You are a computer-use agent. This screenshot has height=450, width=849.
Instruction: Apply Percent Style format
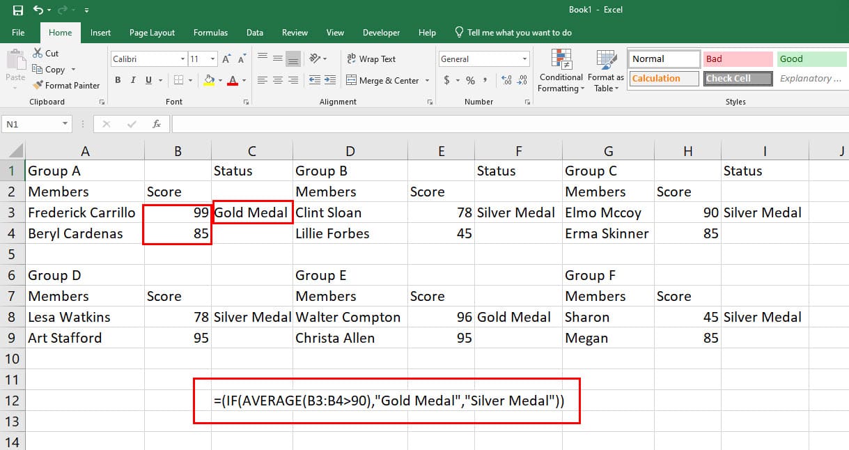click(470, 81)
